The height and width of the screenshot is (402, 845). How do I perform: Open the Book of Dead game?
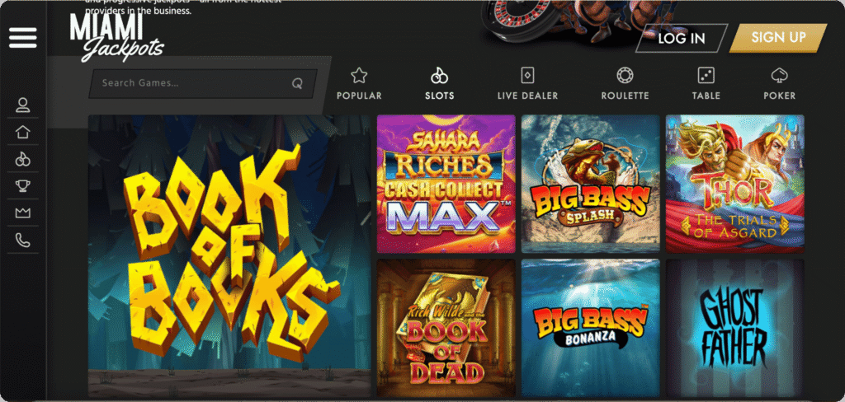pyautogui.click(x=446, y=329)
